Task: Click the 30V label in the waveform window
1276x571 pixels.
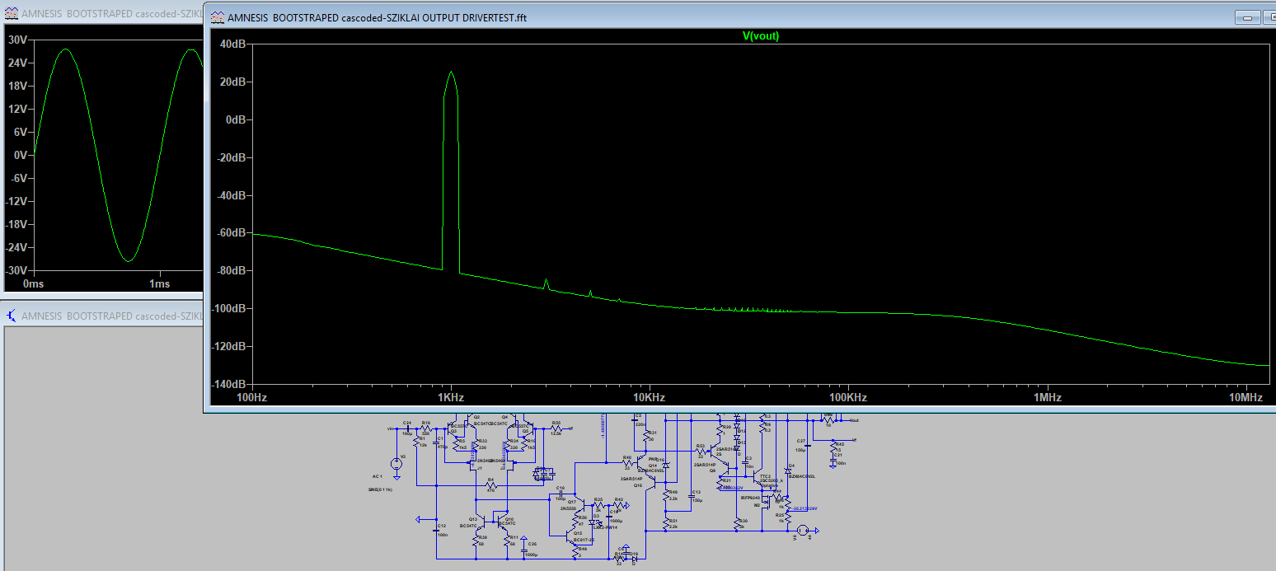Action: click(18, 40)
